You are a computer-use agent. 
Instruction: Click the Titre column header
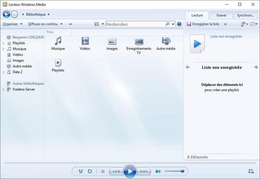tap(58, 32)
